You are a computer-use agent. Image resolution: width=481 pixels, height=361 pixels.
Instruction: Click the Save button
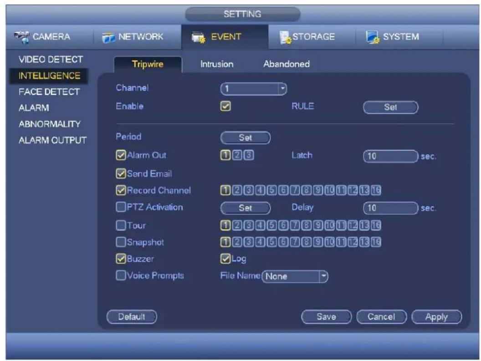coord(327,317)
